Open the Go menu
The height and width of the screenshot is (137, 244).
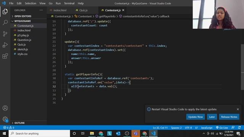point(50,3)
